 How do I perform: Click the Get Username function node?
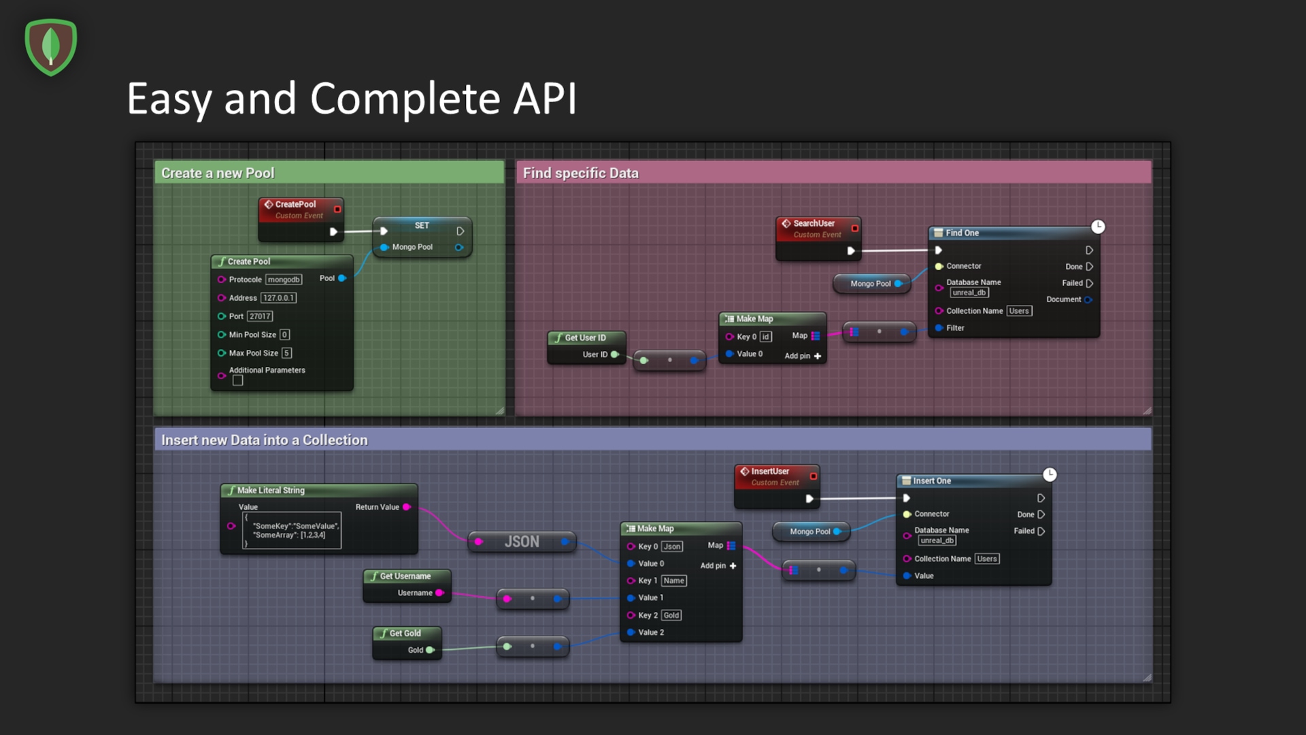point(406,576)
